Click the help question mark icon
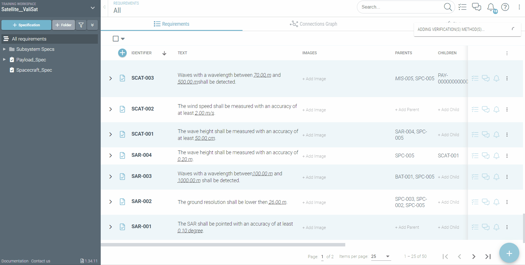Screen dimensions: 525x265 coord(505,7)
